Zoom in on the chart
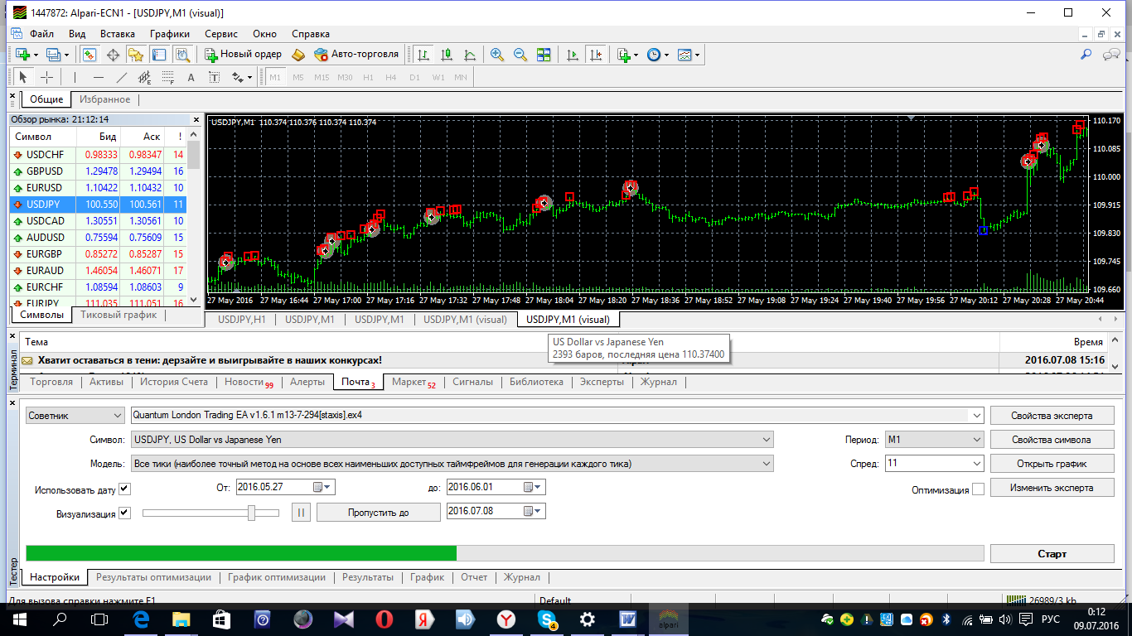 tap(497, 55)
